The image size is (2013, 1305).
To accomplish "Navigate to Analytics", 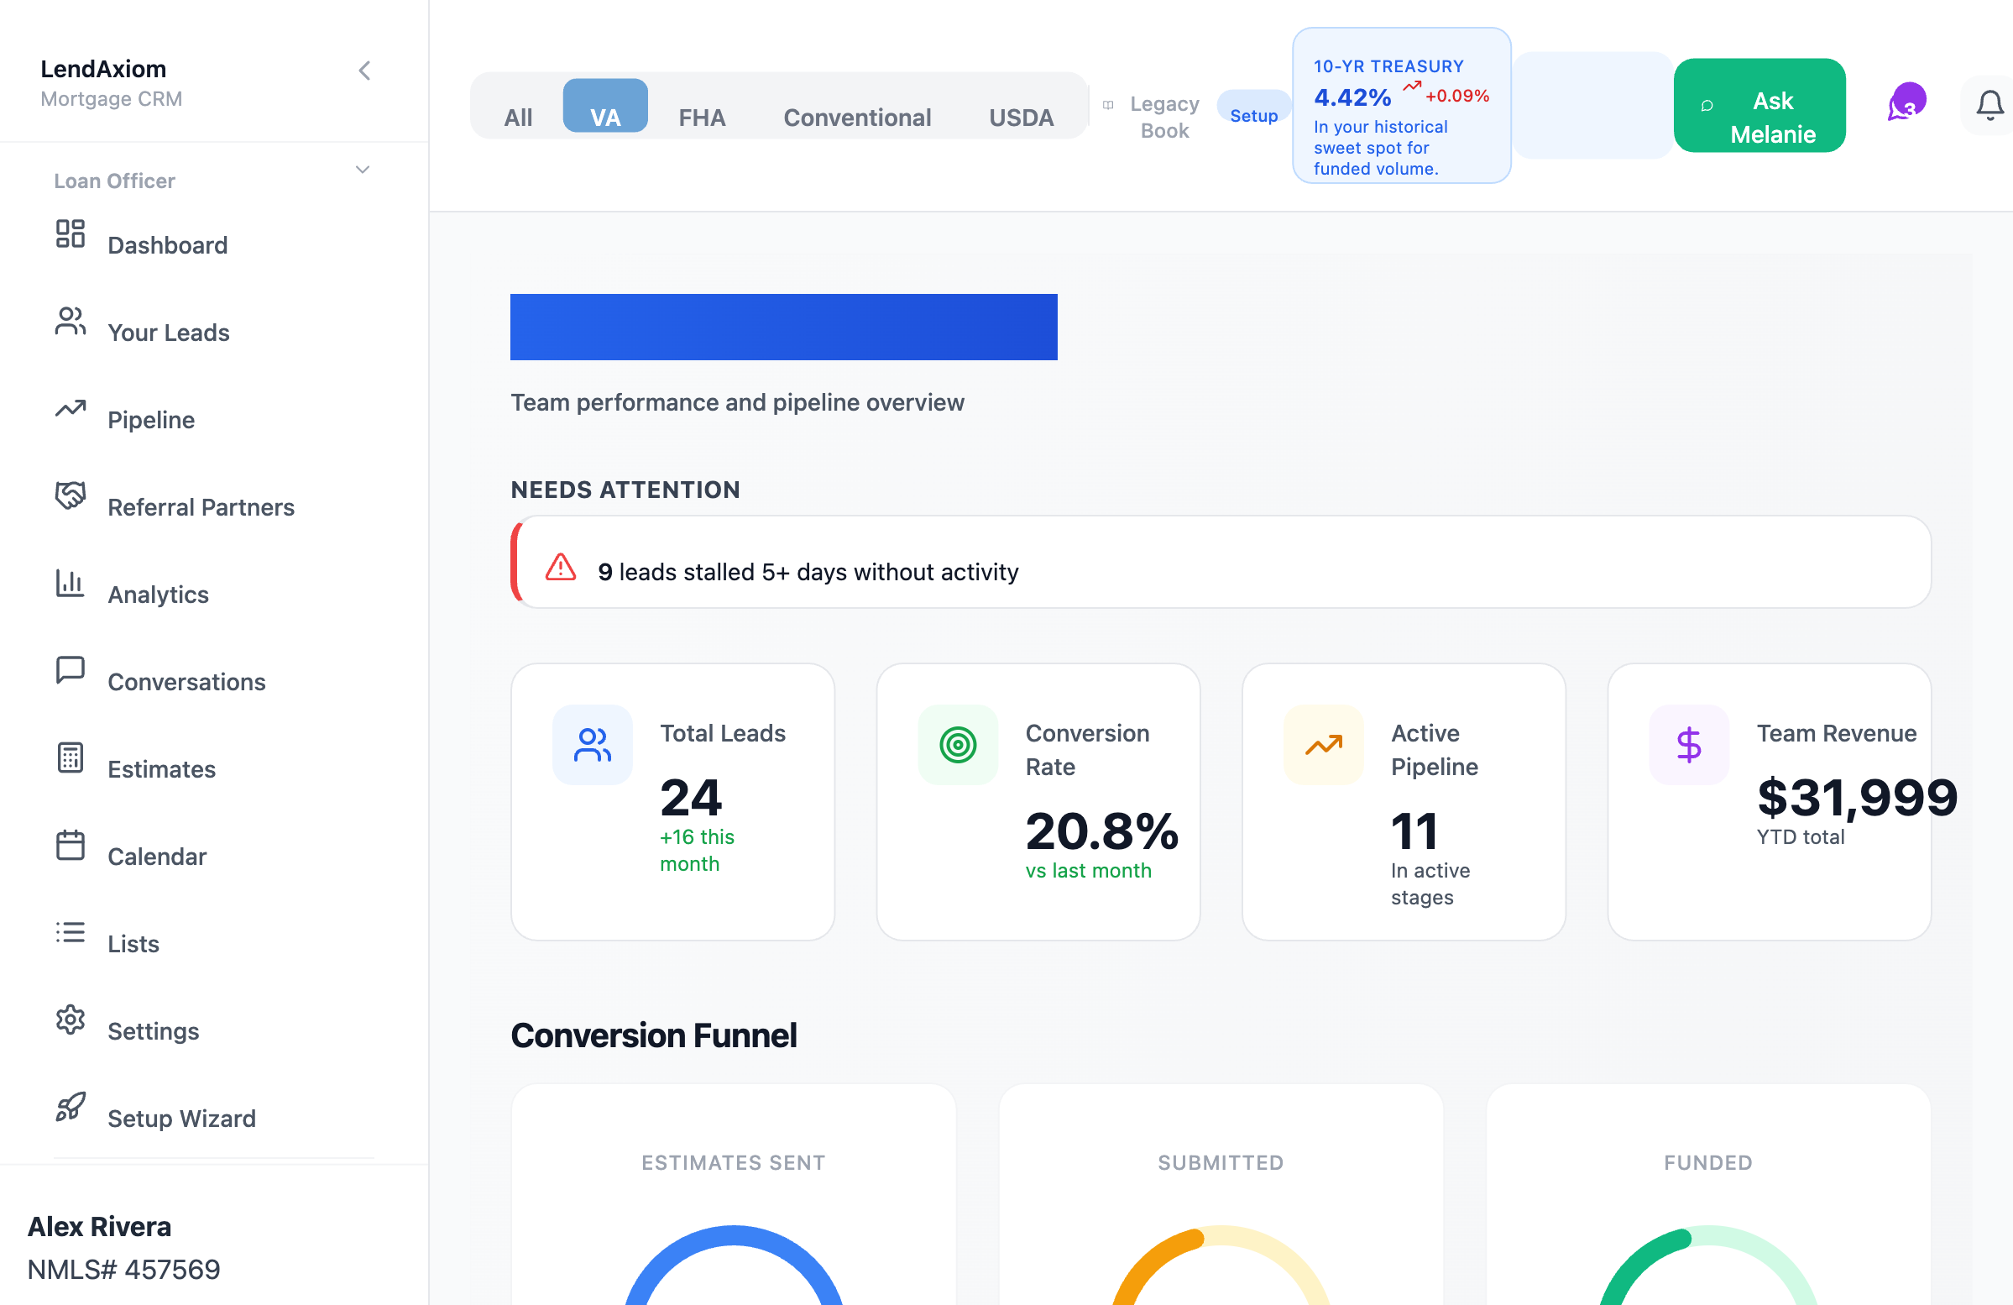I will pos(157,594).
